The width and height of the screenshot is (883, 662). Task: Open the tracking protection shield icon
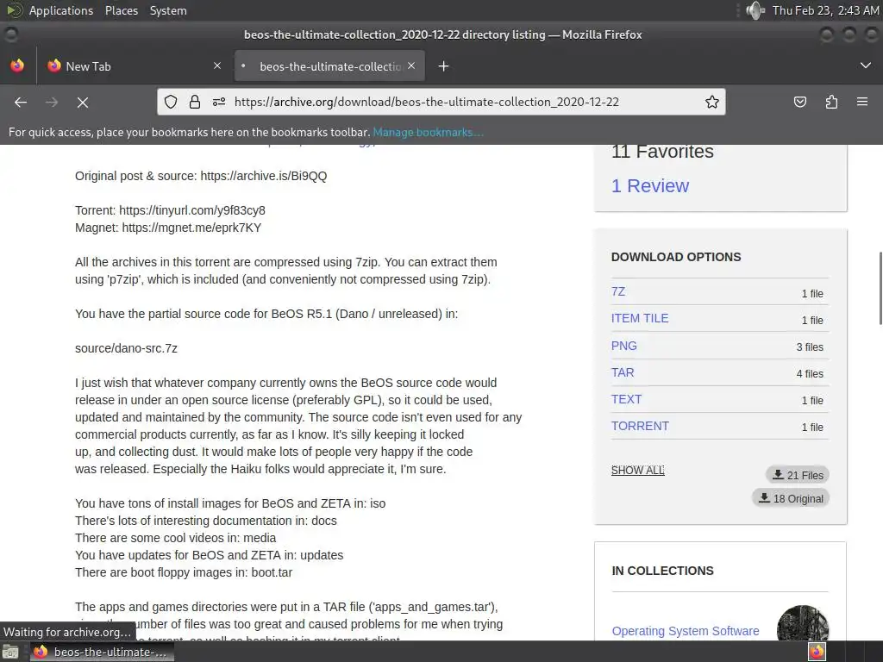171,102
